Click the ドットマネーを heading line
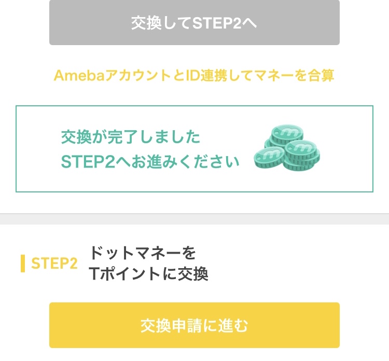Viewport: 389px width, 361px height. tap(143, 254)
